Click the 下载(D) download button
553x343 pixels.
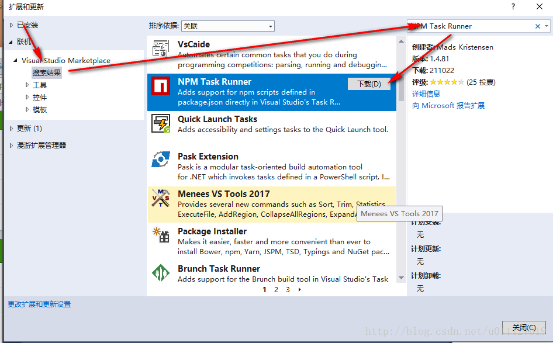point(369,84)
